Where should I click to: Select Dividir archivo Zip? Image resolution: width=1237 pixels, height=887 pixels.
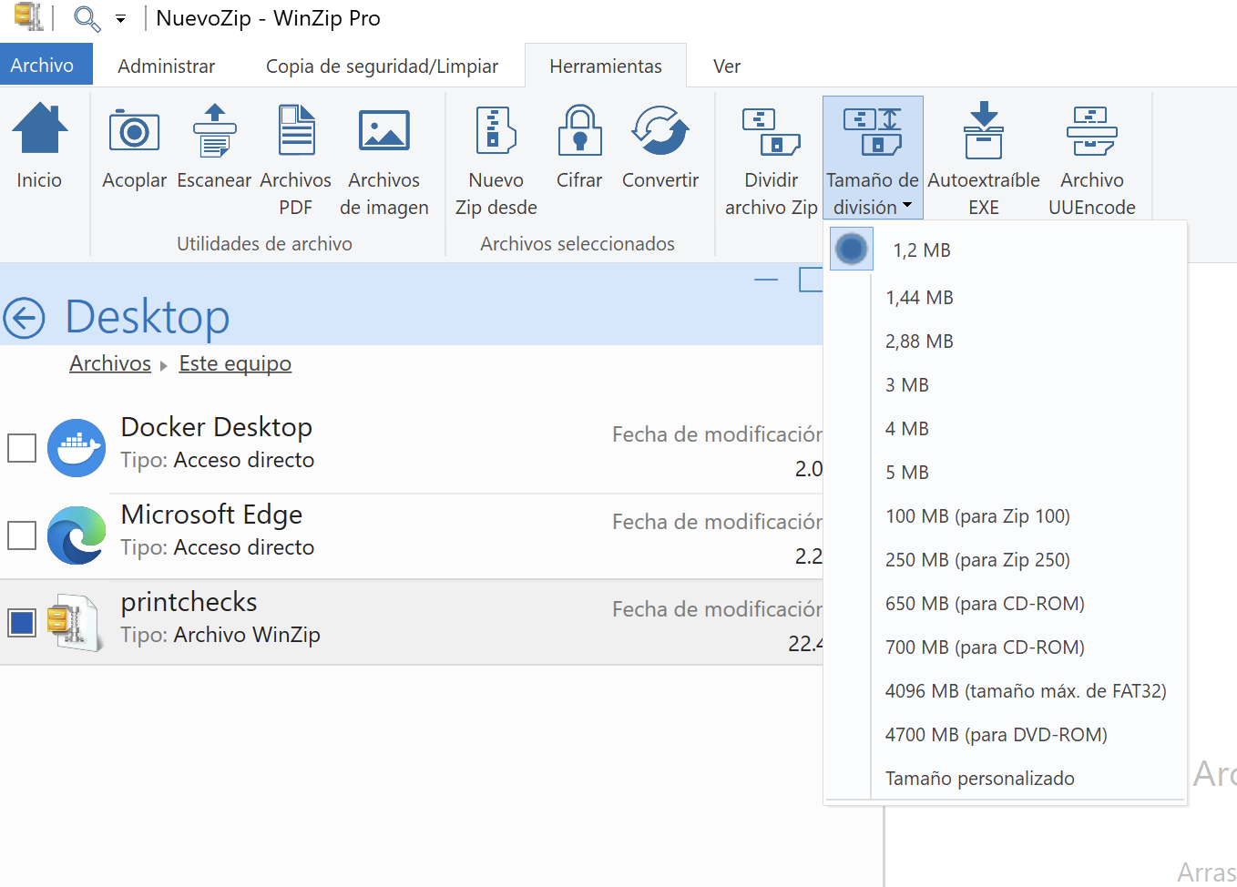tap(772, 159)
